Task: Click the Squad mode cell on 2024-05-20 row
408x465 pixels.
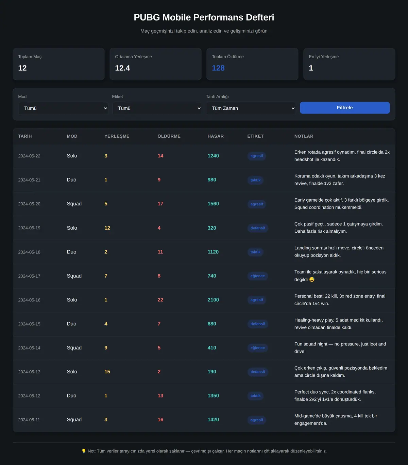Action: coord(74,204)
